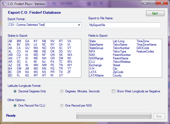The width and height of the screenshot is (170, 124).
Task: Select TX in States to Export
Action: coord(61,72)
